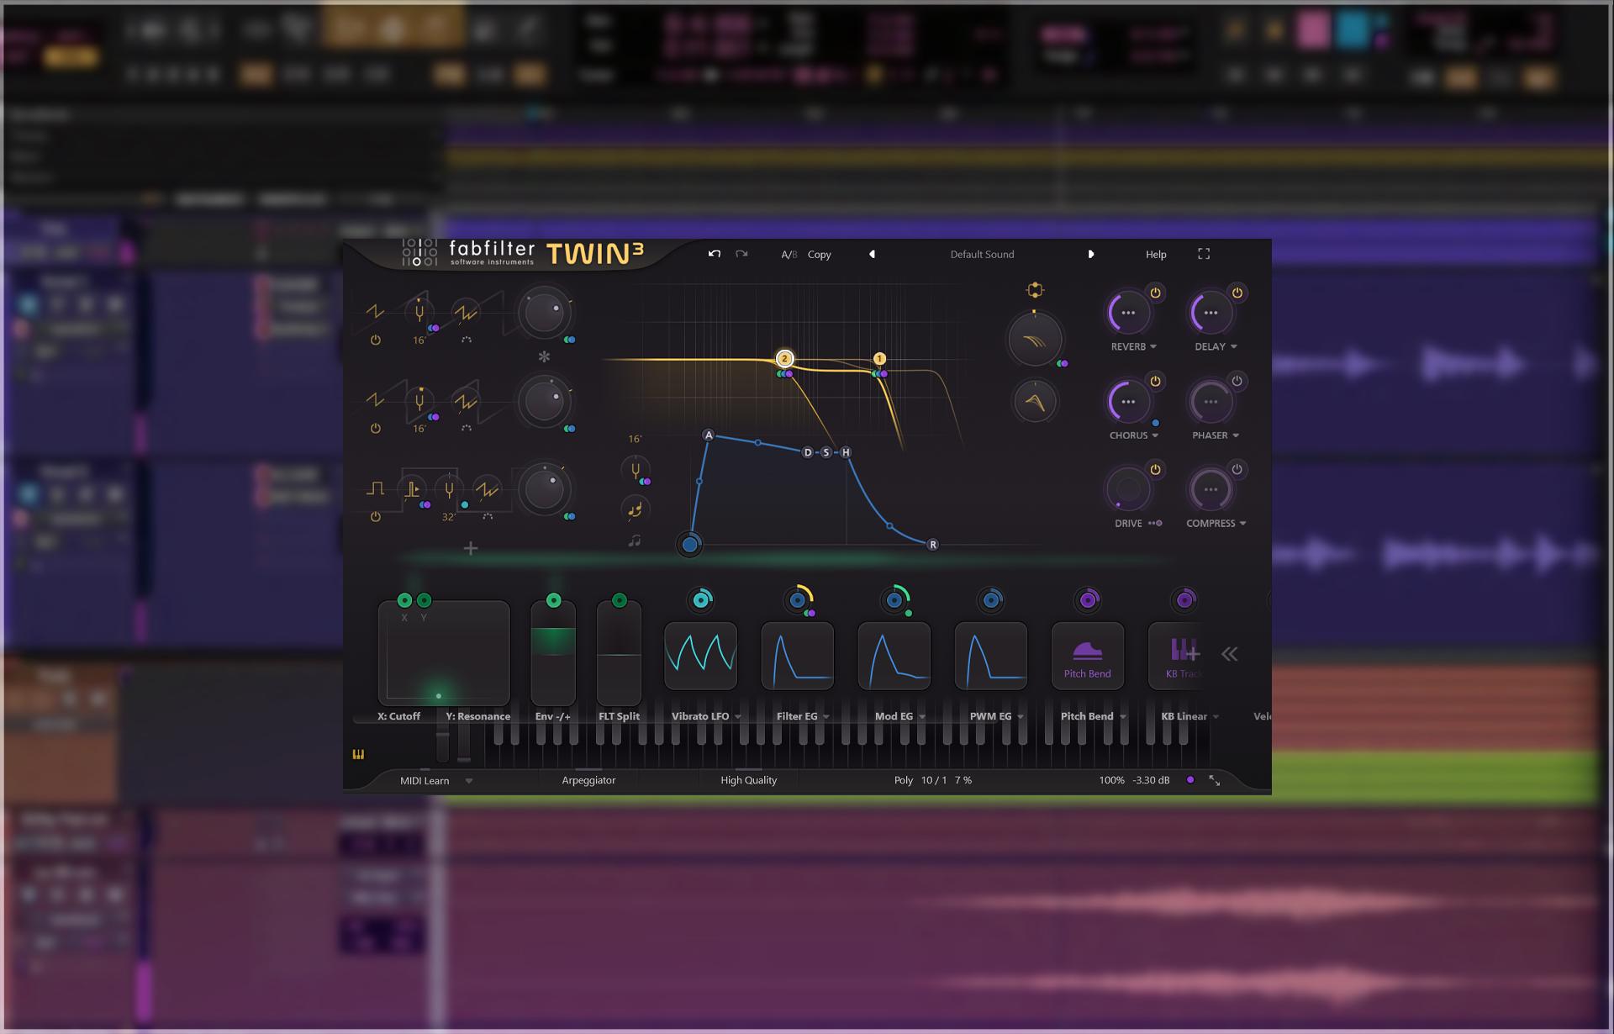Open the Help menu
This screenshot has height=1034, width=1614.
pyautogui.click(x=1156, y=254)
